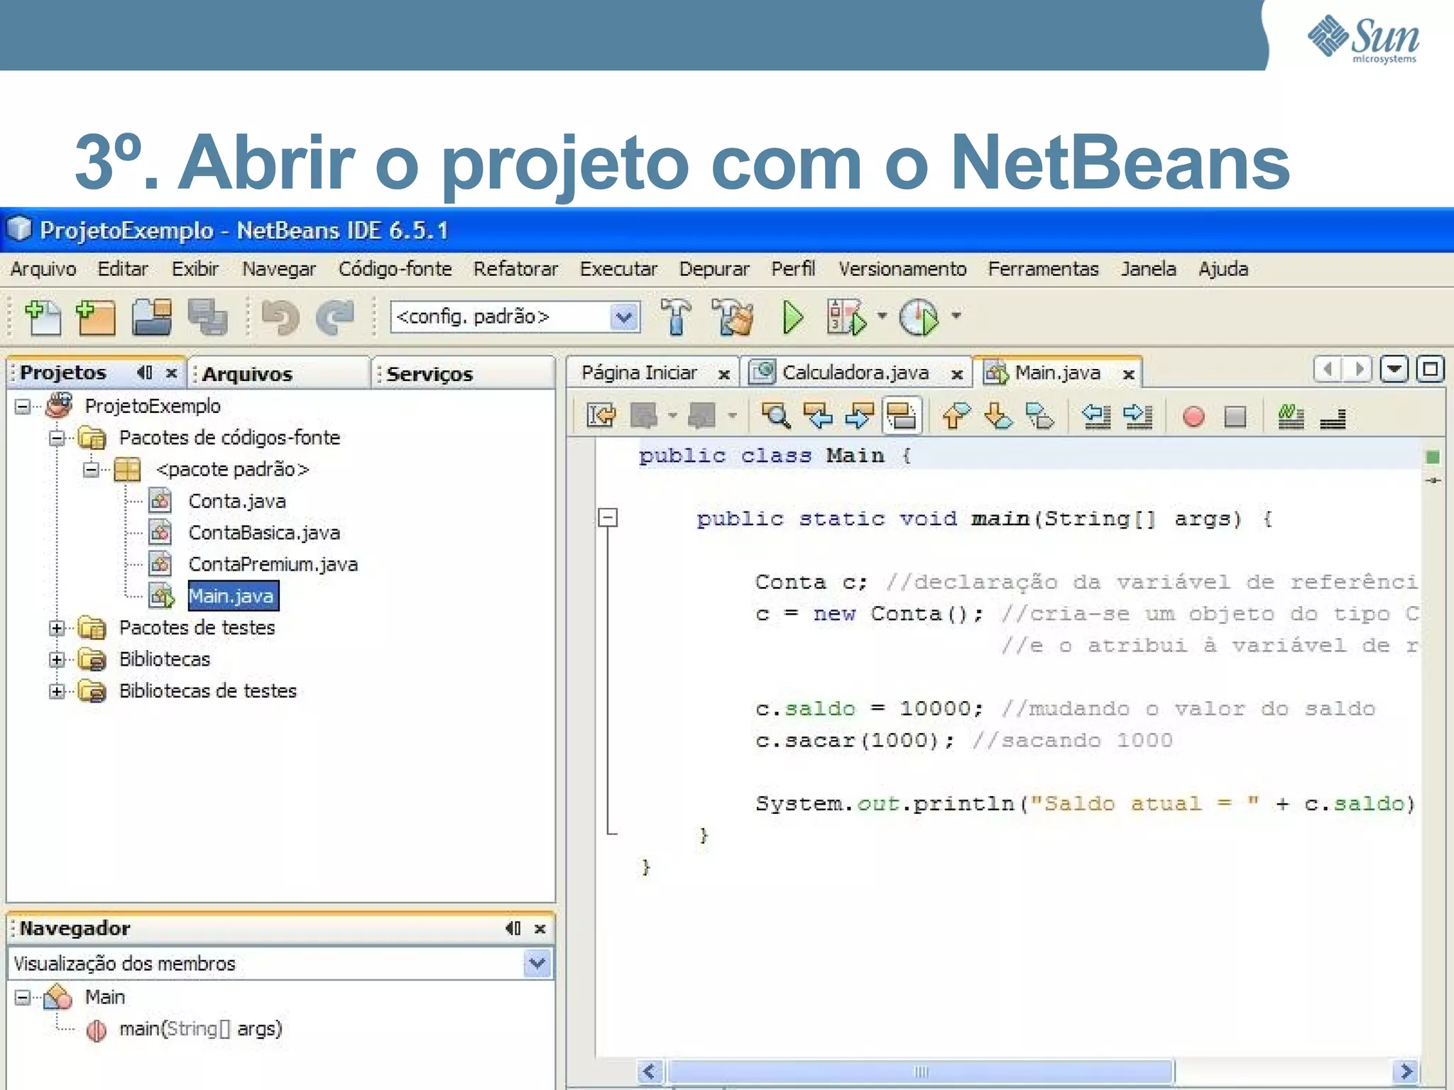This screenshot has height=1090, width=1454.
Task: Click the Uncomment lines icon
Action: pyautogui.click(x=1333, y=419)
